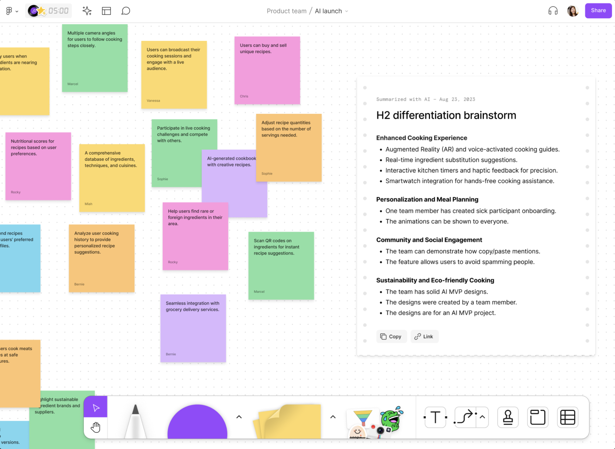The height and width of the screenshot is (449, 615).
Task: Click the purple Share button
Action: click(598, 11)
